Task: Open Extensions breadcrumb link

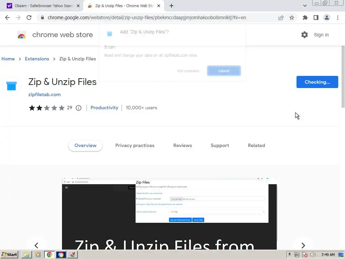Action: coord(37,59)
